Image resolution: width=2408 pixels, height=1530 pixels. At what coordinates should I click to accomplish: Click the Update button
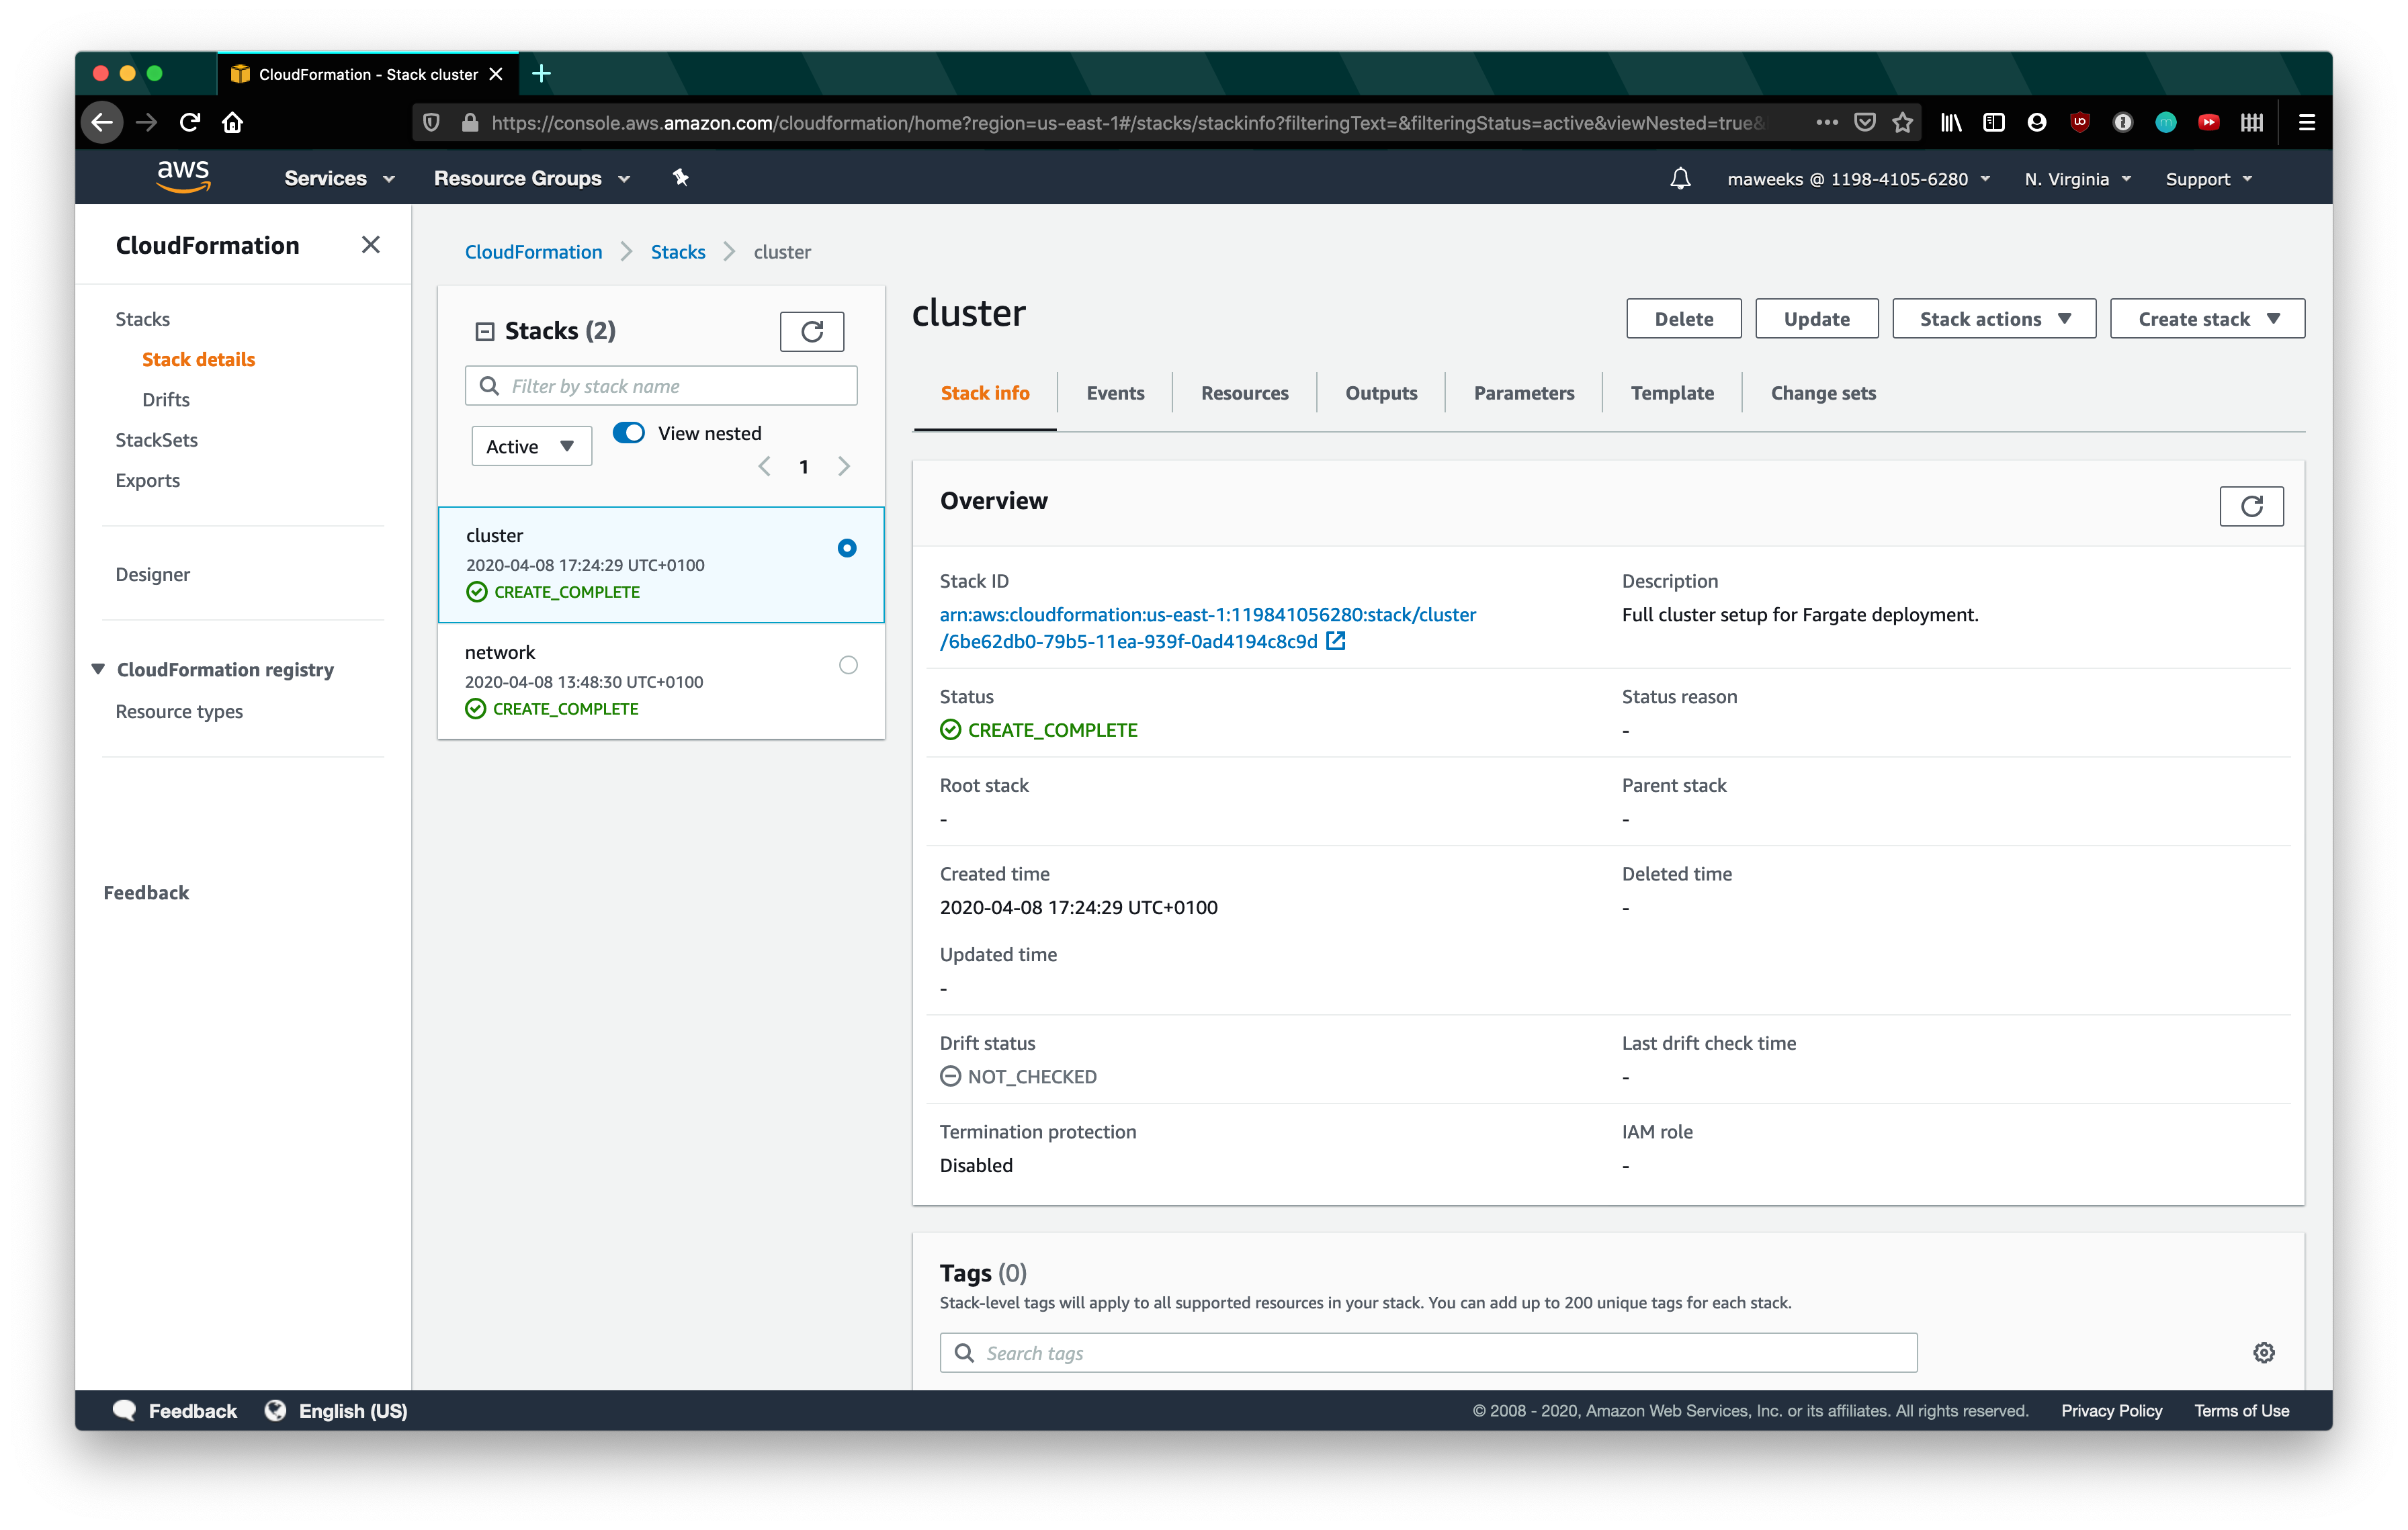click(1816, 319)
